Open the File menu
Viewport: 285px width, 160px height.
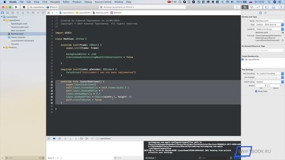tap(22, 2)
